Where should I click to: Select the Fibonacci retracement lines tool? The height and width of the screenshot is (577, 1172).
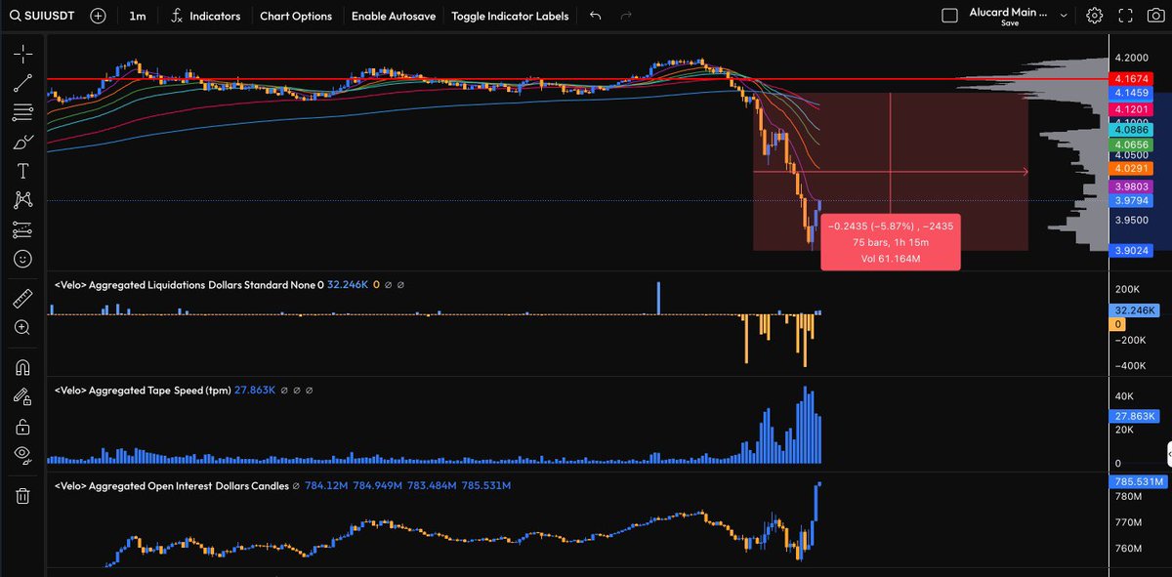(22, 112)
